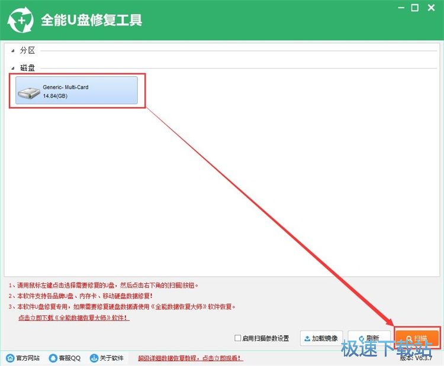Screen dimensions: 444x366
Task: Select the Generic- Multi-Card disk
Action: 76,90
